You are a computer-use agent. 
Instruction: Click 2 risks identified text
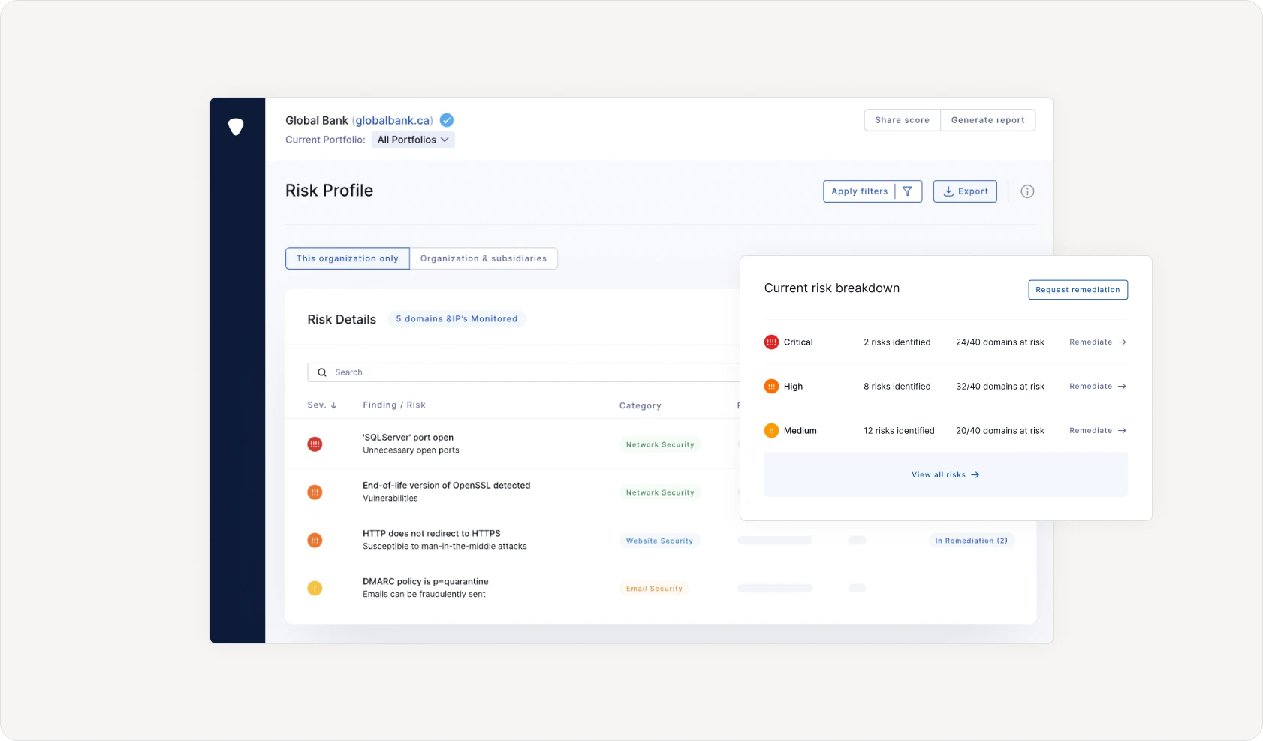tap(897, 342)
